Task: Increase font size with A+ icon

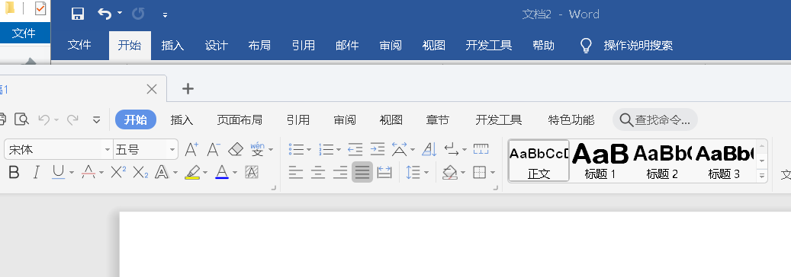Action: [191, 149]
